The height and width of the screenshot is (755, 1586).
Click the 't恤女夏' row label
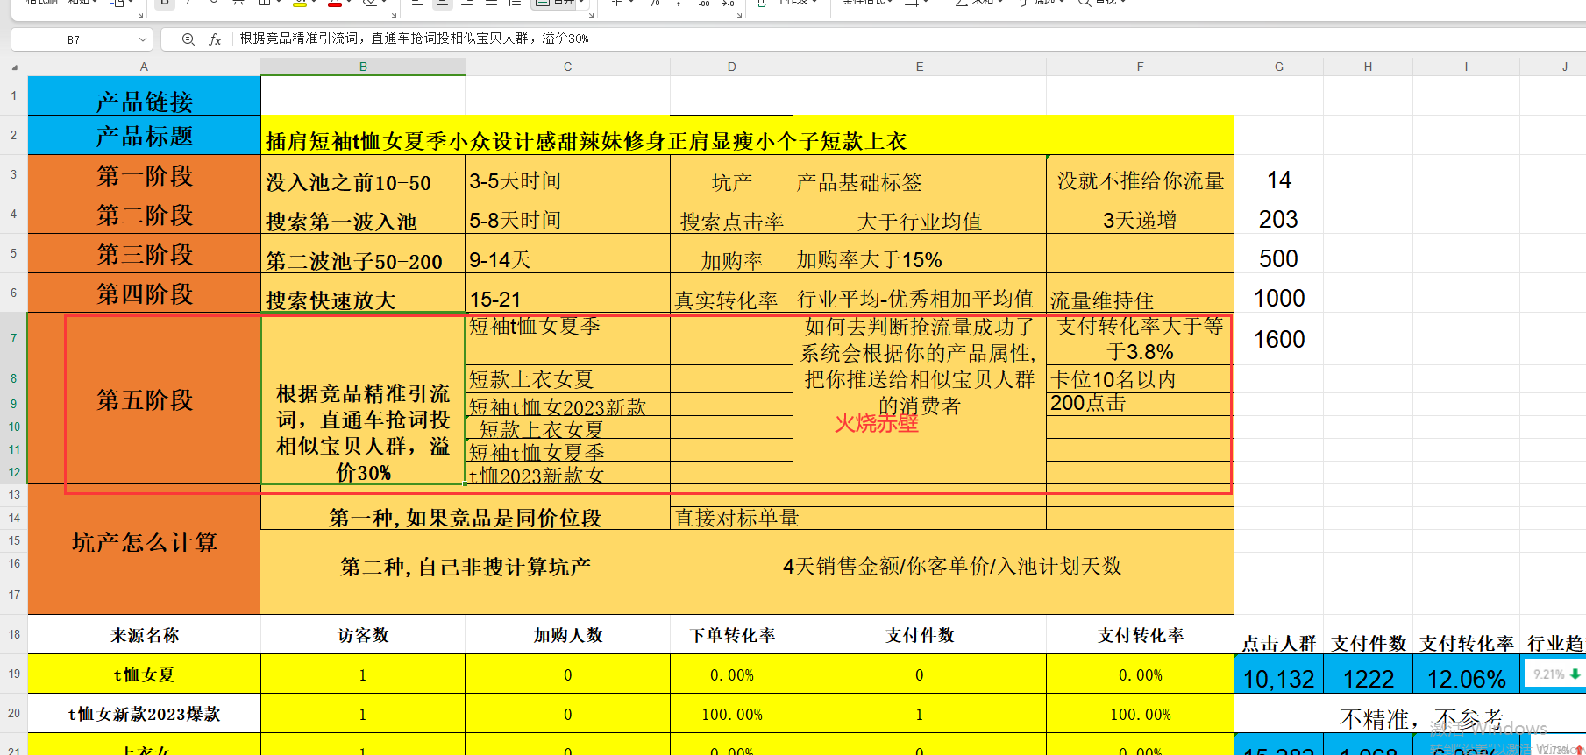click(x=144, y=674)
